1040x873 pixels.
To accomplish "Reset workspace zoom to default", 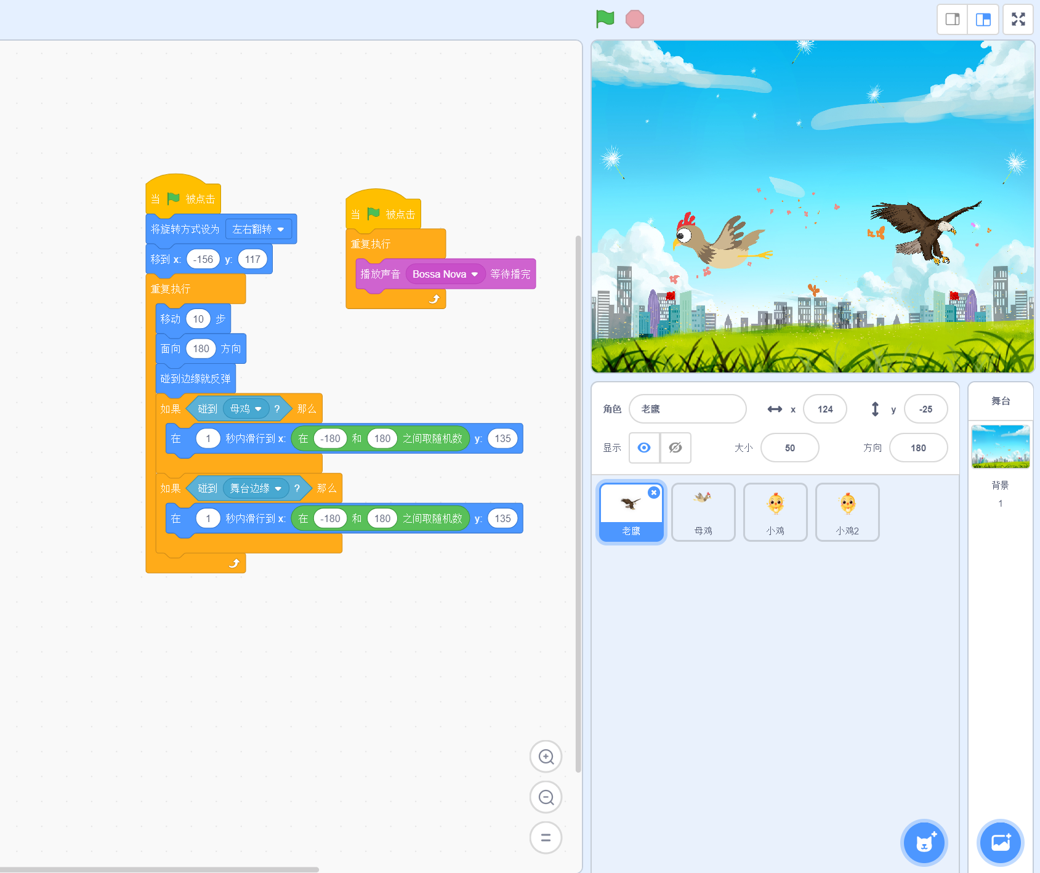I will pyautogui.click(x=546, y=838).
